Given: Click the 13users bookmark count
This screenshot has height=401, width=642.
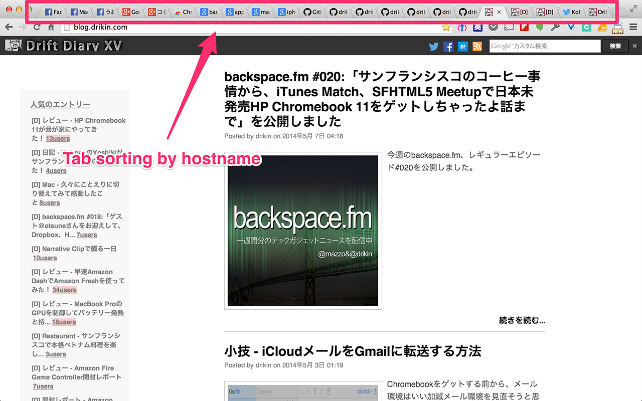Looking at the screenshot, I should pos(58,139).
